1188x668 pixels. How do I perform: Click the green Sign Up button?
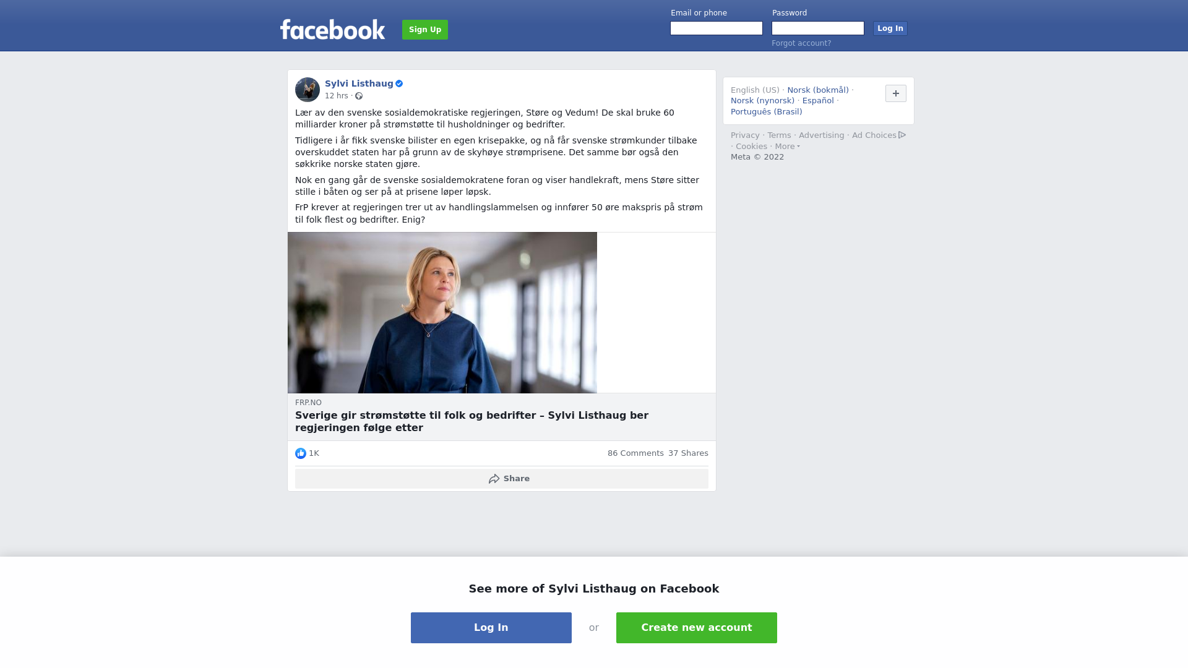[x=425, y=30]
